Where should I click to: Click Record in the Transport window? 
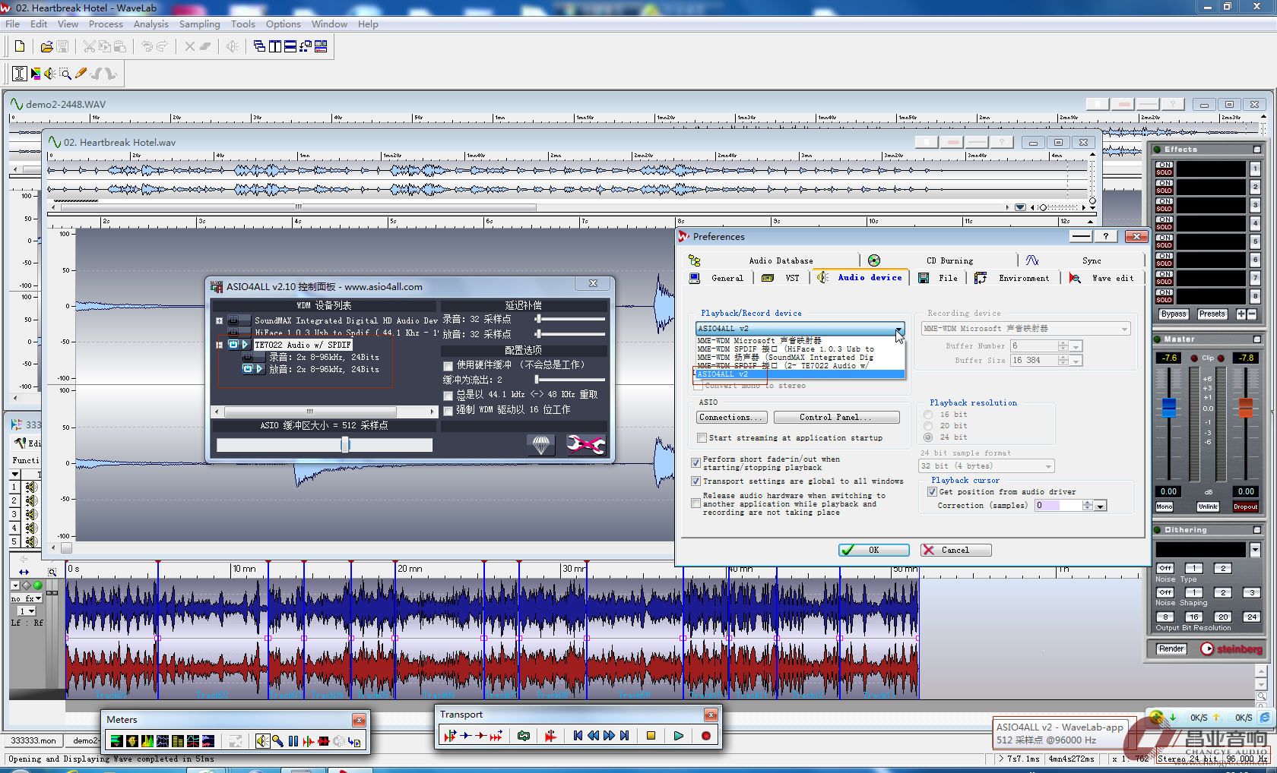point(705,735)
